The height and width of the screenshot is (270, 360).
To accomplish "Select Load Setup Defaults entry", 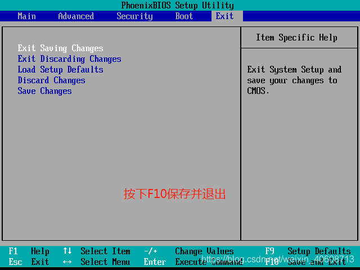I will 60,70.
